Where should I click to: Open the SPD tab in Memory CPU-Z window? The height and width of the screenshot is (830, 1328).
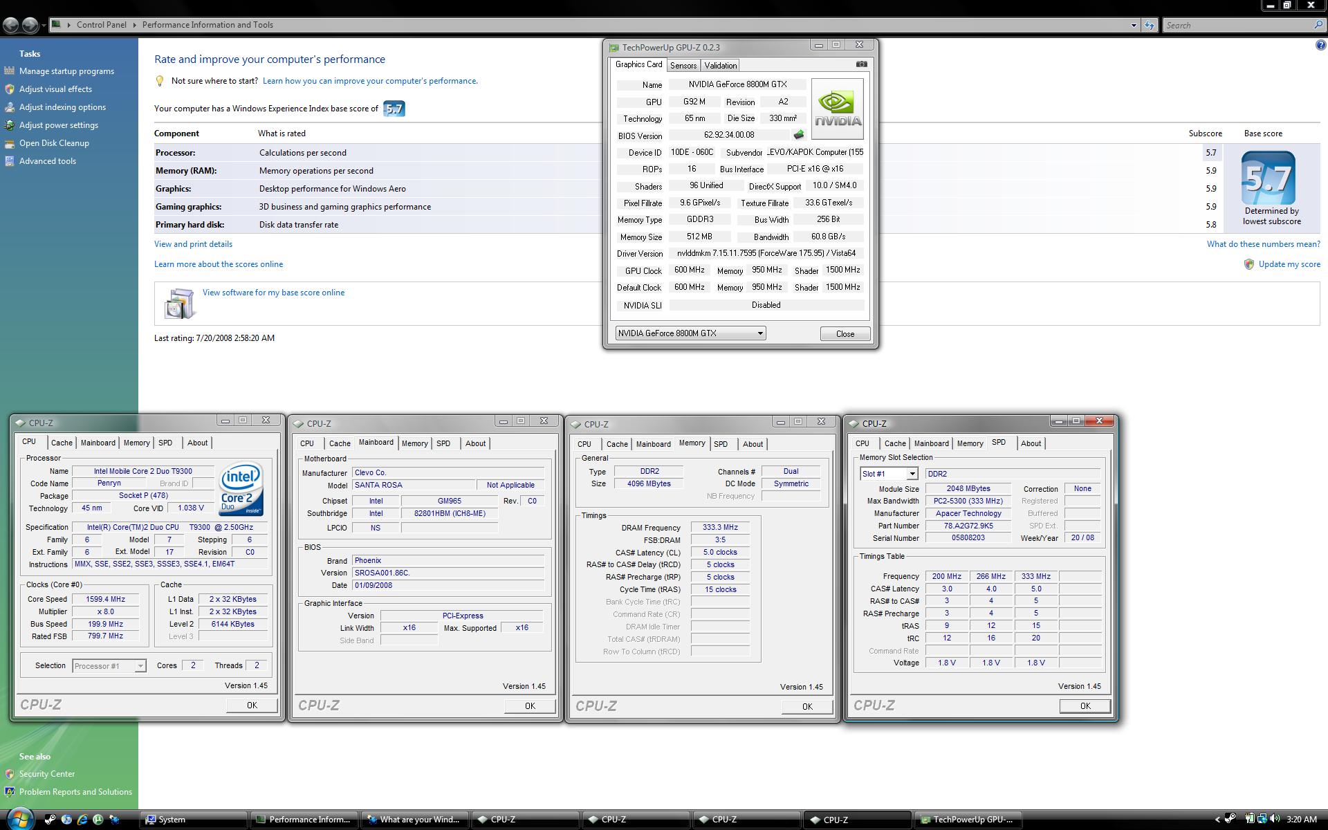click(x=721, y=444)
